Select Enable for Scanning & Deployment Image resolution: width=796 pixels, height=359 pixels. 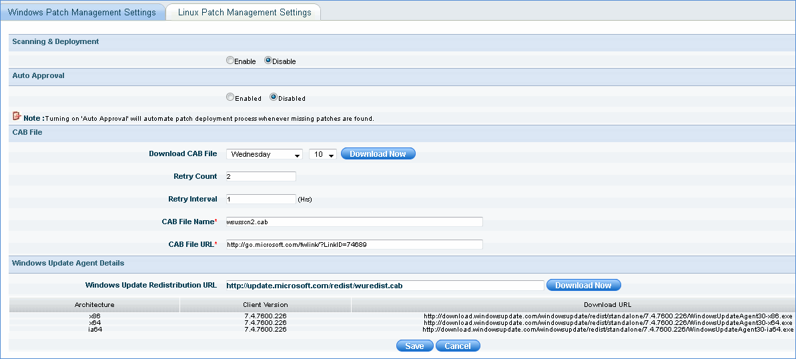tap(230, 61)
